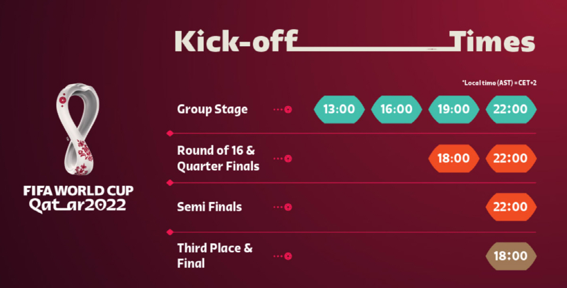Pick the orange 22:00 Semi Finals badge
This screenshot has height=288, width=567.
(511, 207)
